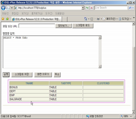Click inside the SQL command textarea
Screen dimensions: 136x119
pyautogui.click(x=51, y=52)
